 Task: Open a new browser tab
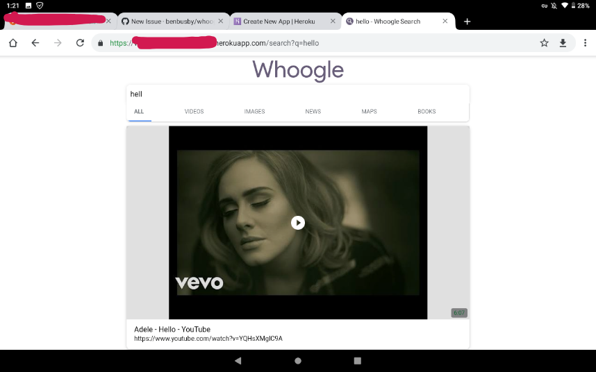pyautogui.click(x=467, y=22)
